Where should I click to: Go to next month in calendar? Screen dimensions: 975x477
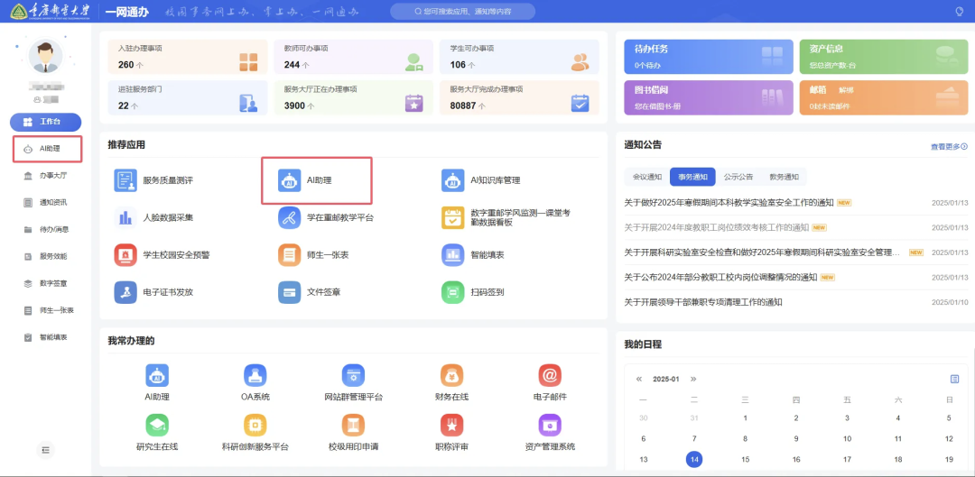coord(693,379)
